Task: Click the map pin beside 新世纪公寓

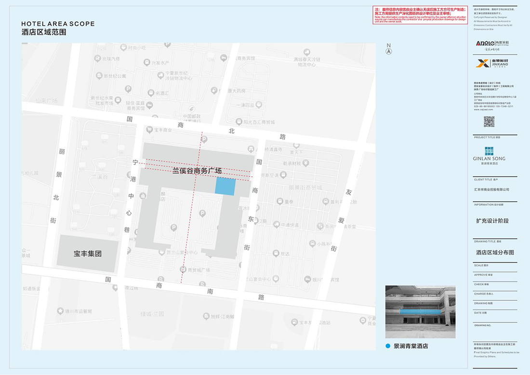Action: click(x=99, y=76)
